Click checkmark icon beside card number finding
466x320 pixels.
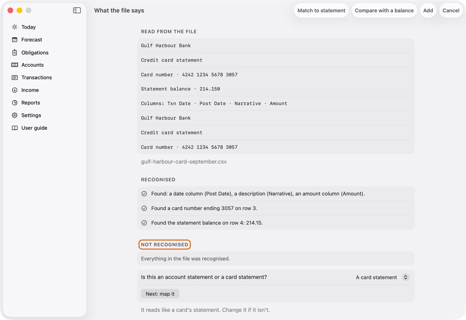144,208
